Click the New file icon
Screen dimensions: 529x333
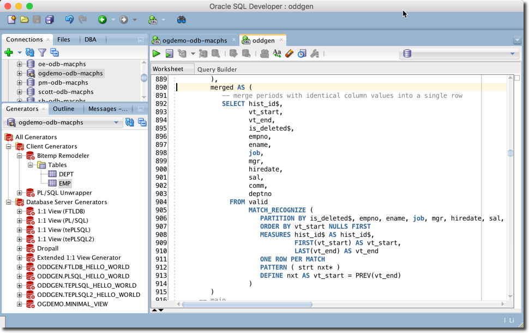pyautogui.click(x=11, y=20)
